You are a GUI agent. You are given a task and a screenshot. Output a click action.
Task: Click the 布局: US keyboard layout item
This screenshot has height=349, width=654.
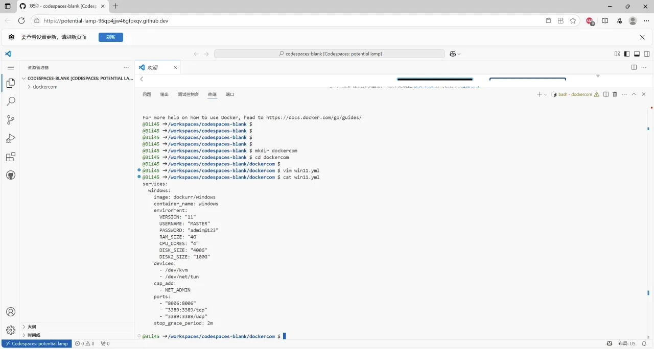tap(627, 344)
